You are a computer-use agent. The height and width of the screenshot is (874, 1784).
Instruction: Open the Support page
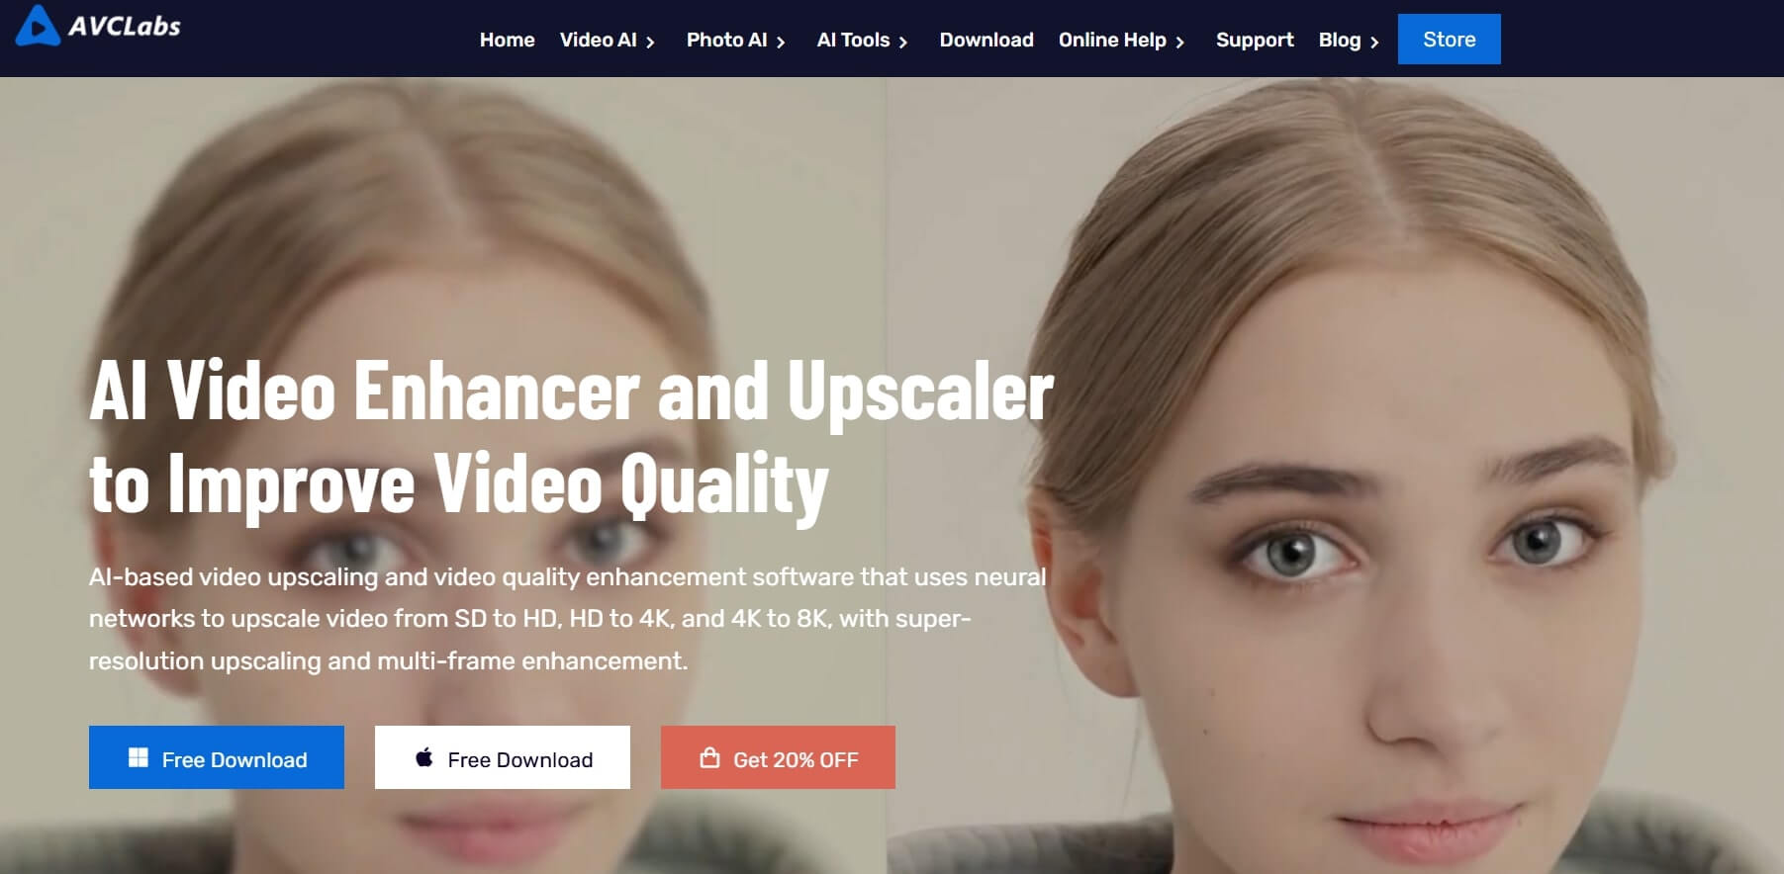(1254, 40)
